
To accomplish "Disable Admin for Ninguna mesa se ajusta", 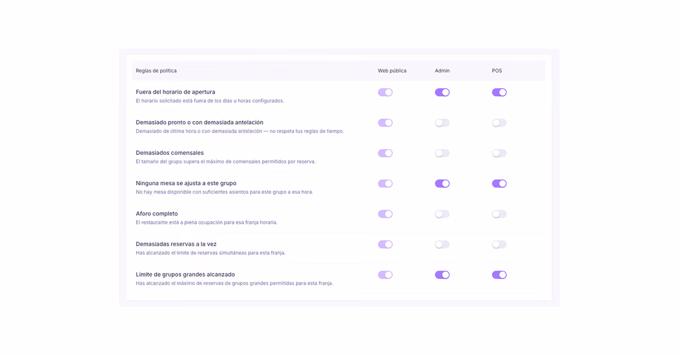I will (x=442, y=184).
